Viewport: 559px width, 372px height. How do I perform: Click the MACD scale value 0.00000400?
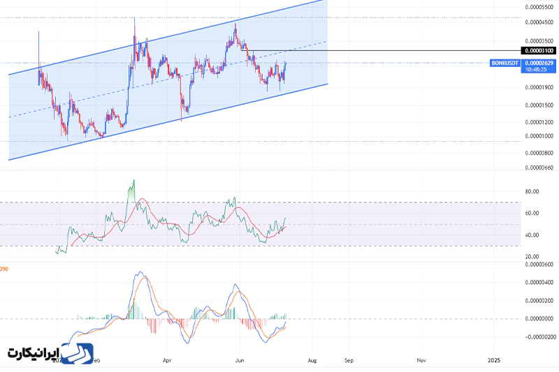coord(539,283)
